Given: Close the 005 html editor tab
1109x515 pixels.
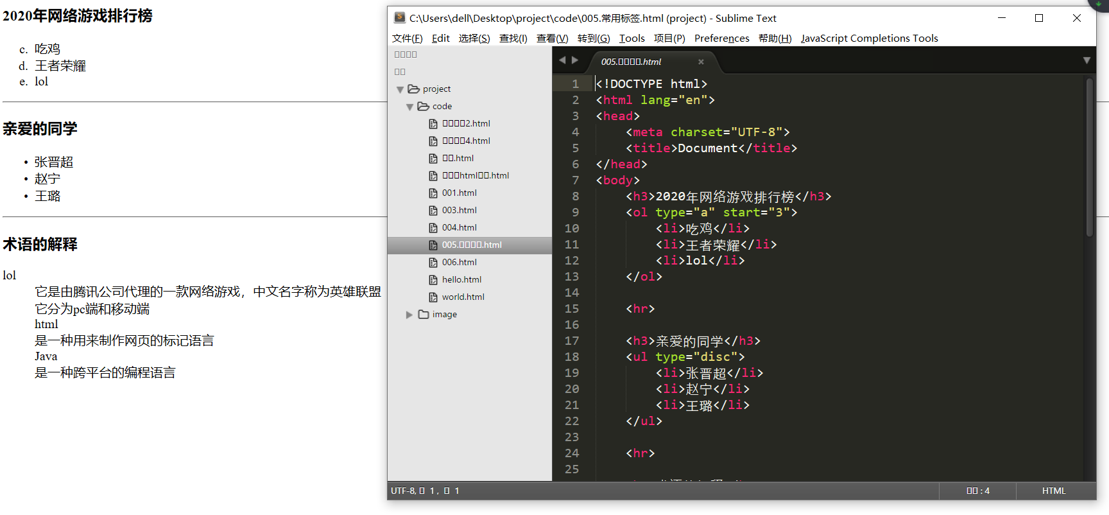Looking at the screenshot, I should tap(701, 62).
